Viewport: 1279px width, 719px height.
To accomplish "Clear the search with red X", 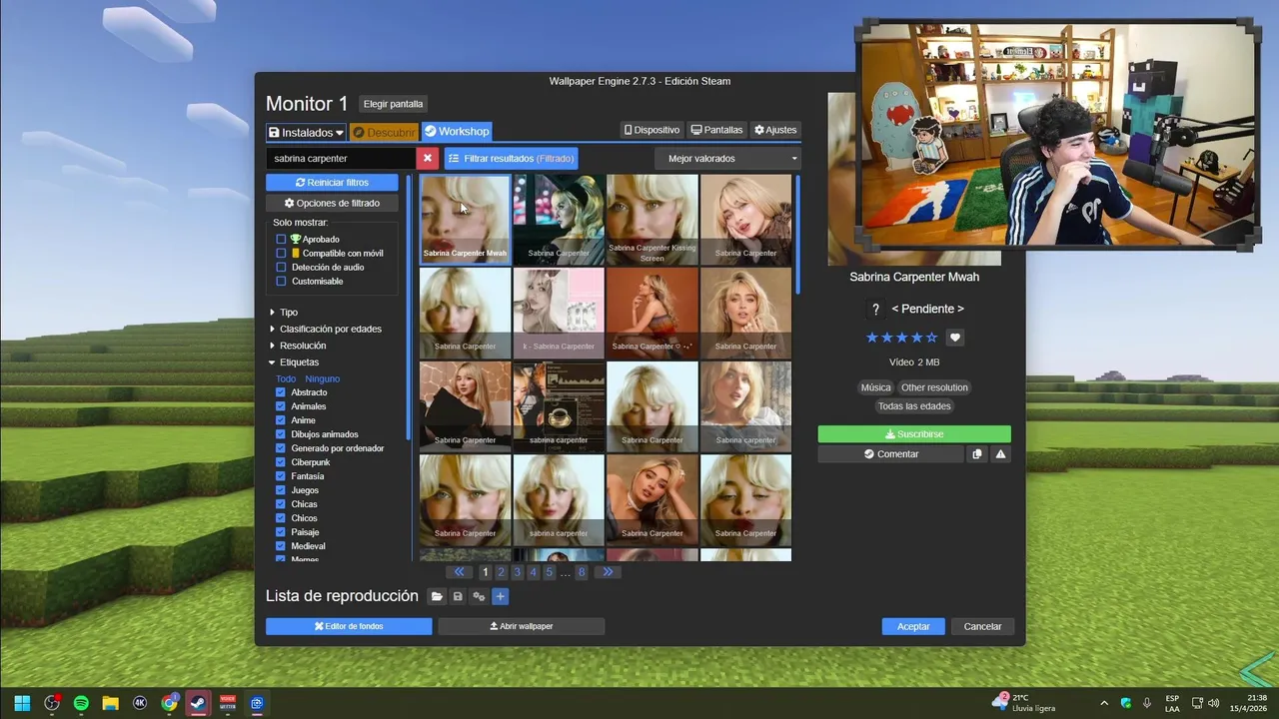I will [428, 158].
